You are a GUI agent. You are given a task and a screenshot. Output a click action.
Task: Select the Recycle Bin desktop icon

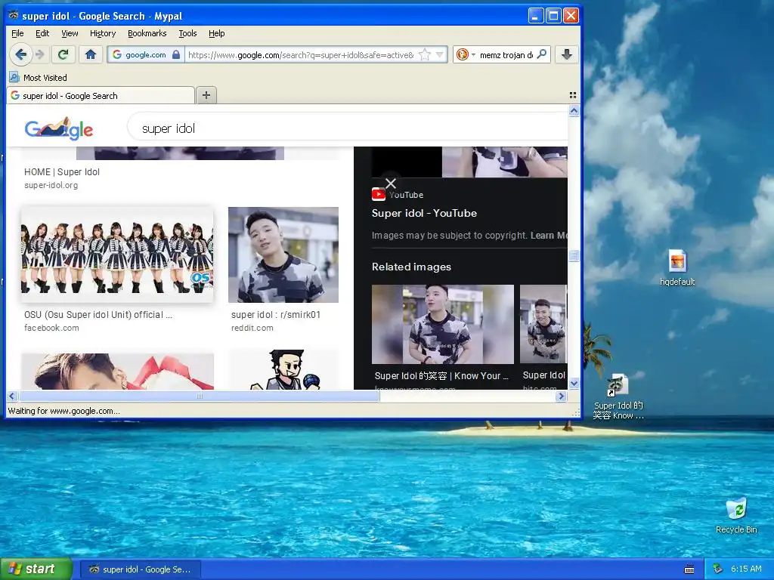pyautogui.click(x=736, y=516)
